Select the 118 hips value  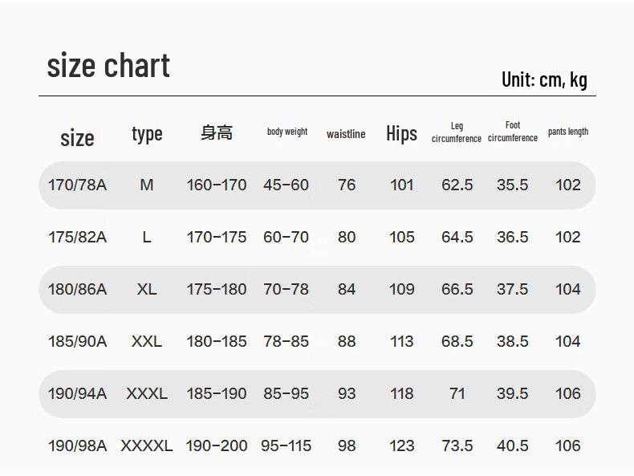[401, 394]
